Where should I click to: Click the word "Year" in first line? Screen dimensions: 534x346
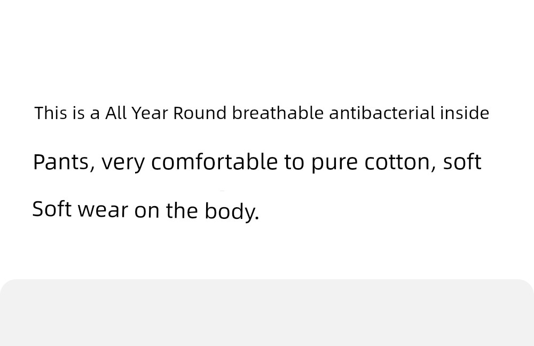point(150,113)
